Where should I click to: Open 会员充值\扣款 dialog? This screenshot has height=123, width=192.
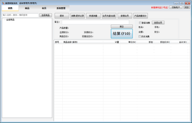109,16
